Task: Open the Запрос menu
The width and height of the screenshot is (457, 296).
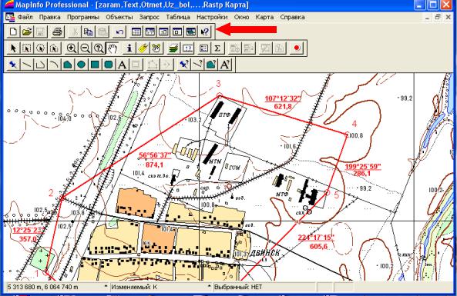Action: [150, 17]
